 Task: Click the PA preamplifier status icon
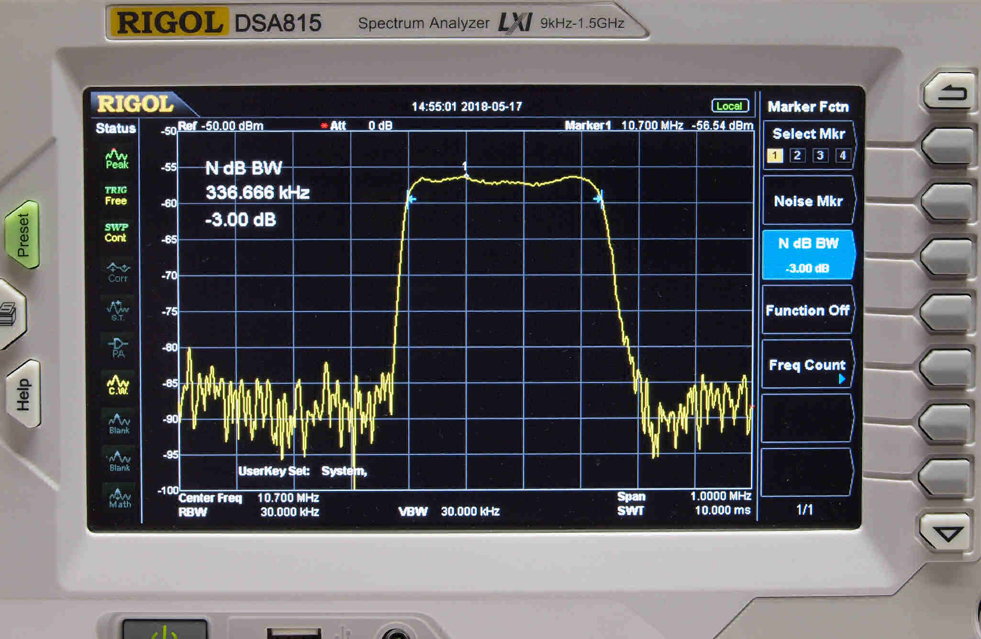tap(118, 348)
